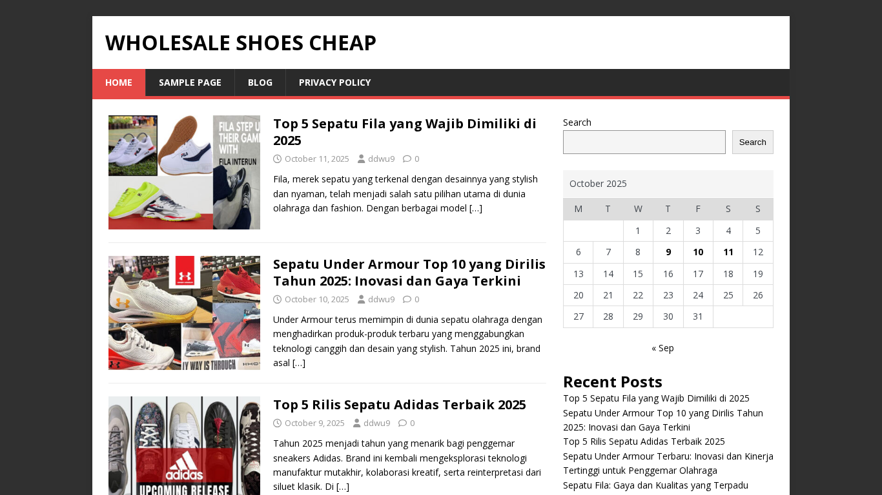This screenshot has width=882, height=495.
Task: Select calendar day 10
Action: (698, 252)
